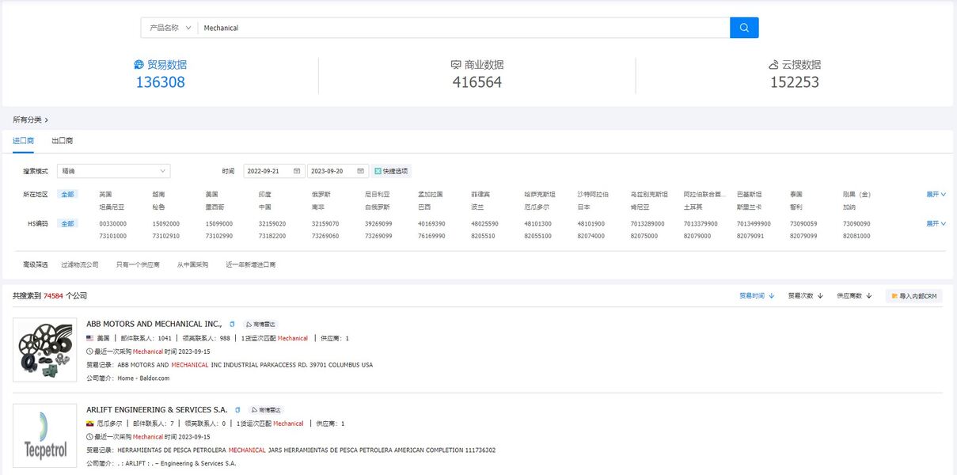Click the US flag in ABB MOTORS row
Image resolution: width=957 pixels, height=475 pixels.
coord(90,338)
